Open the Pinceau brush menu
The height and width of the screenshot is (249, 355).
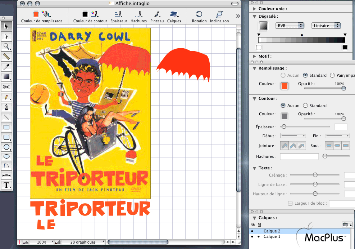coord(157,14)
